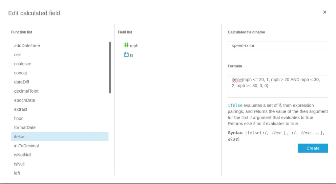This screenshot has width=336, height=184.
Task: Pick the intToDecimal function
Action: click(x=27, y=146)
